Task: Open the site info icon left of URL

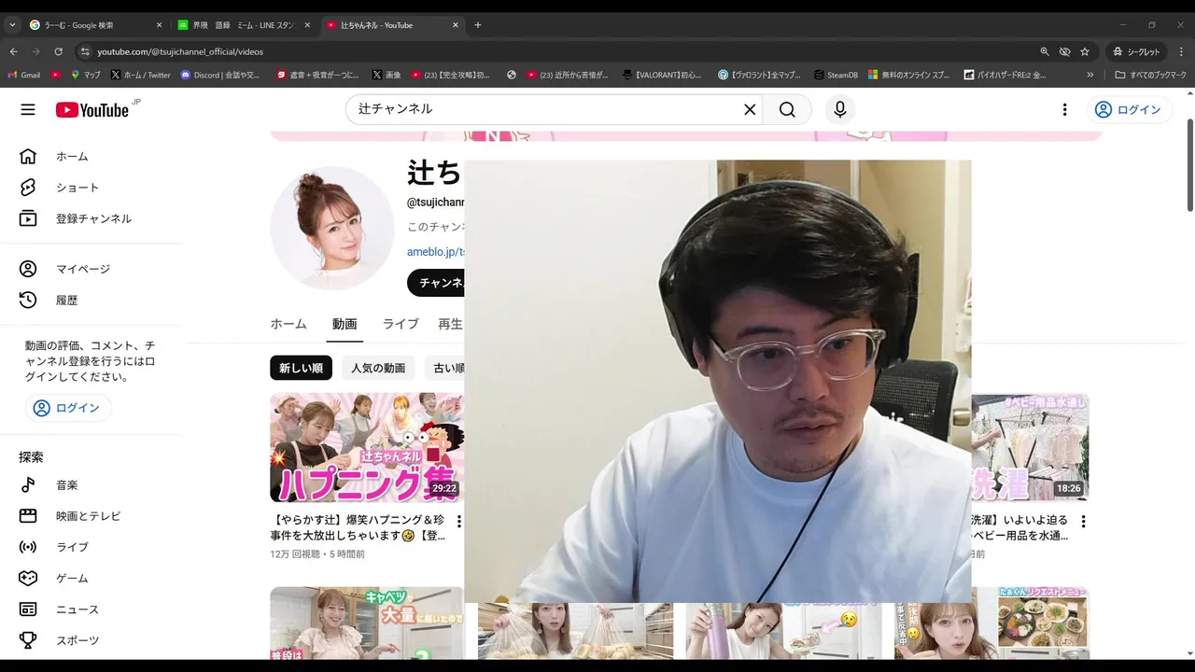Action: click(85, 51)
